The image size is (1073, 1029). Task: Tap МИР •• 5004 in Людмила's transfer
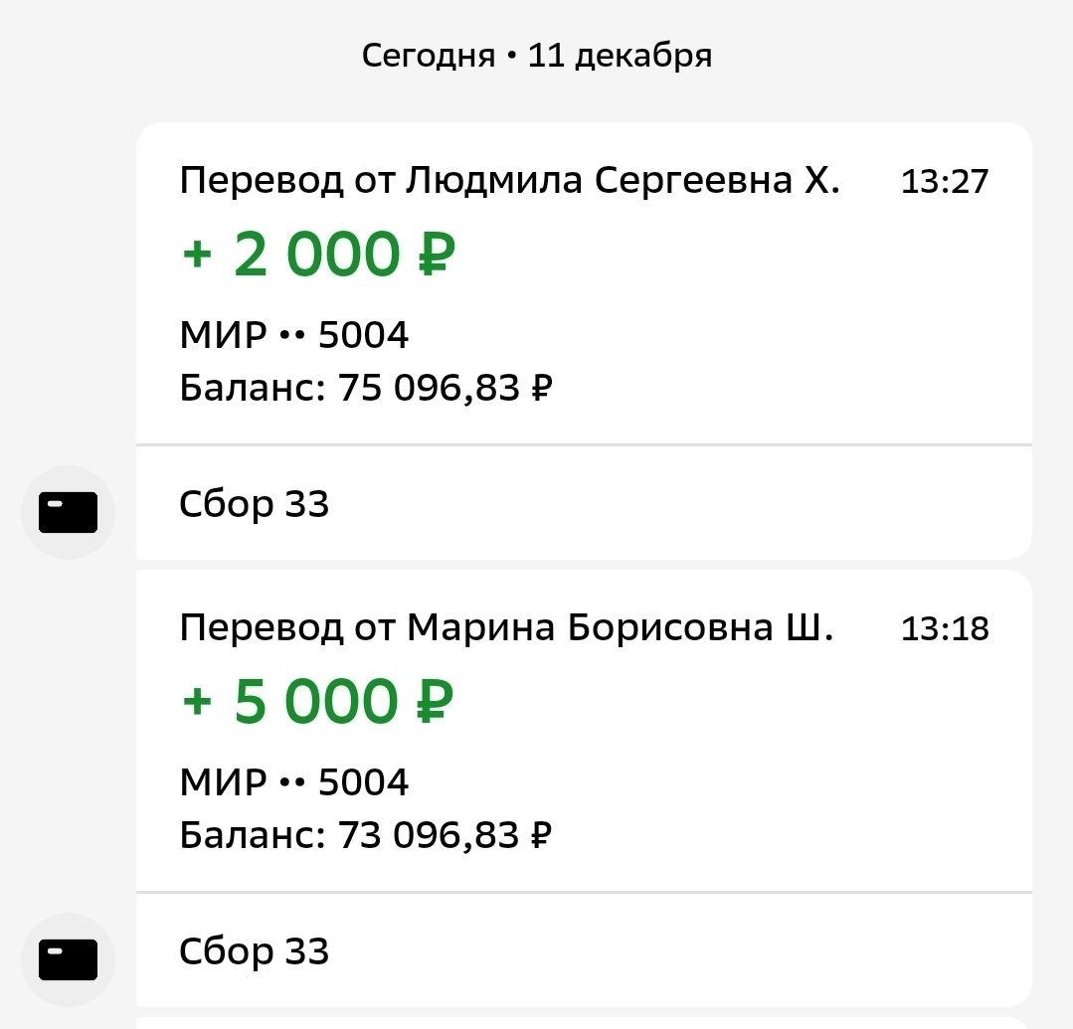294,336
